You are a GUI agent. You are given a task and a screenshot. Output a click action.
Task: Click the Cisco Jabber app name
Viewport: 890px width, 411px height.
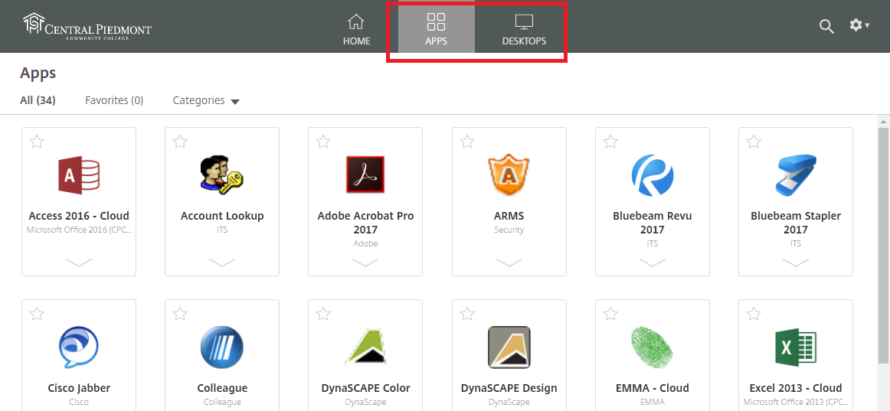coord(79,388)
